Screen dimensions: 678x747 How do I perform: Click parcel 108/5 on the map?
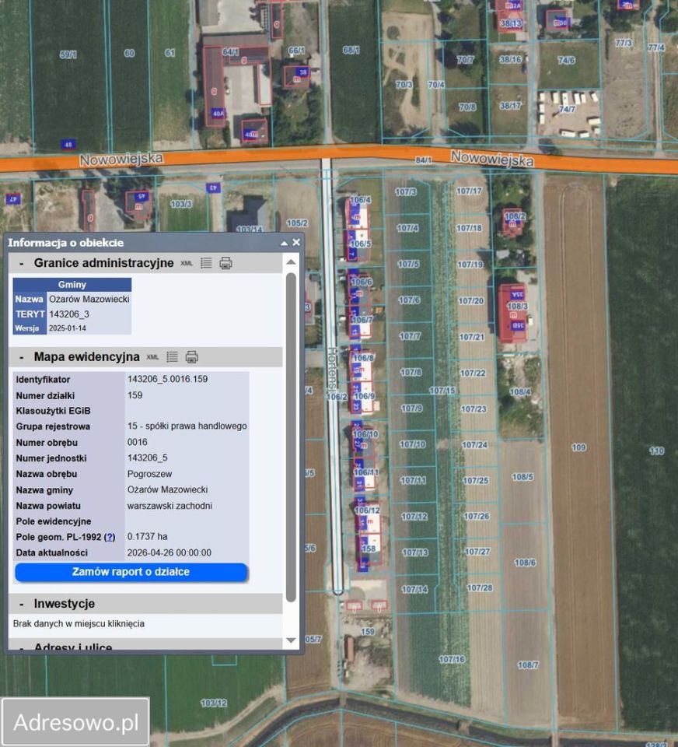click(522, 477)
